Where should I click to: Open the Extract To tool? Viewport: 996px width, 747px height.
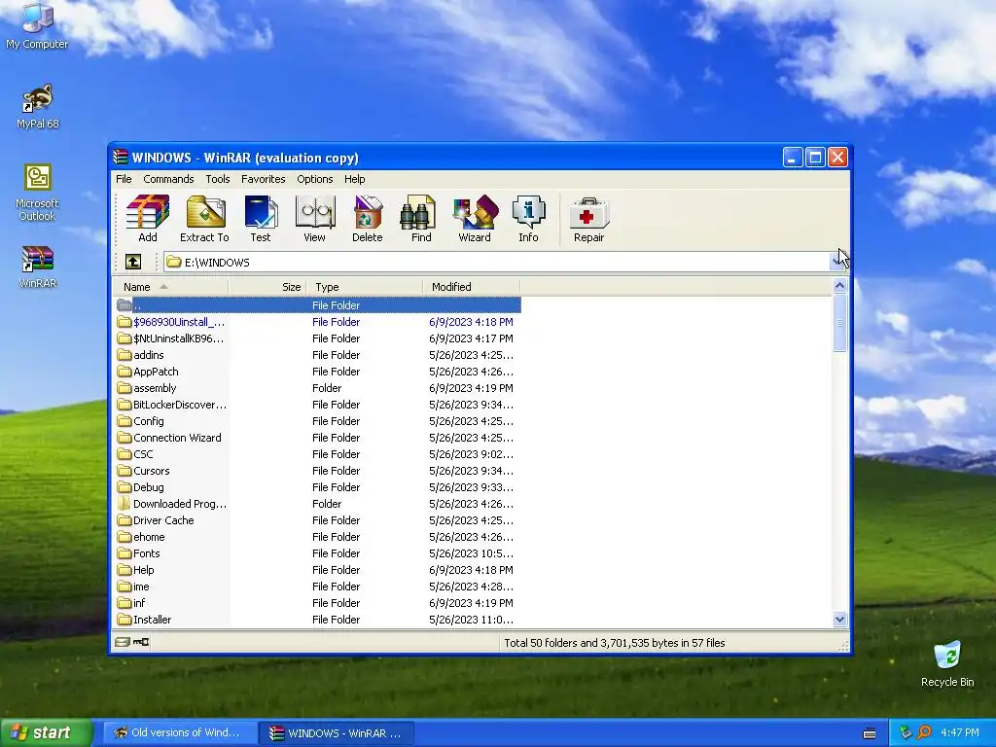point(204,219)
